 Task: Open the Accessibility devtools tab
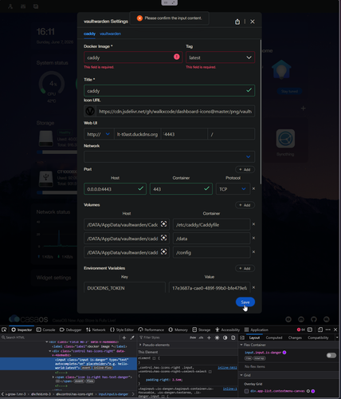point(227,330)
